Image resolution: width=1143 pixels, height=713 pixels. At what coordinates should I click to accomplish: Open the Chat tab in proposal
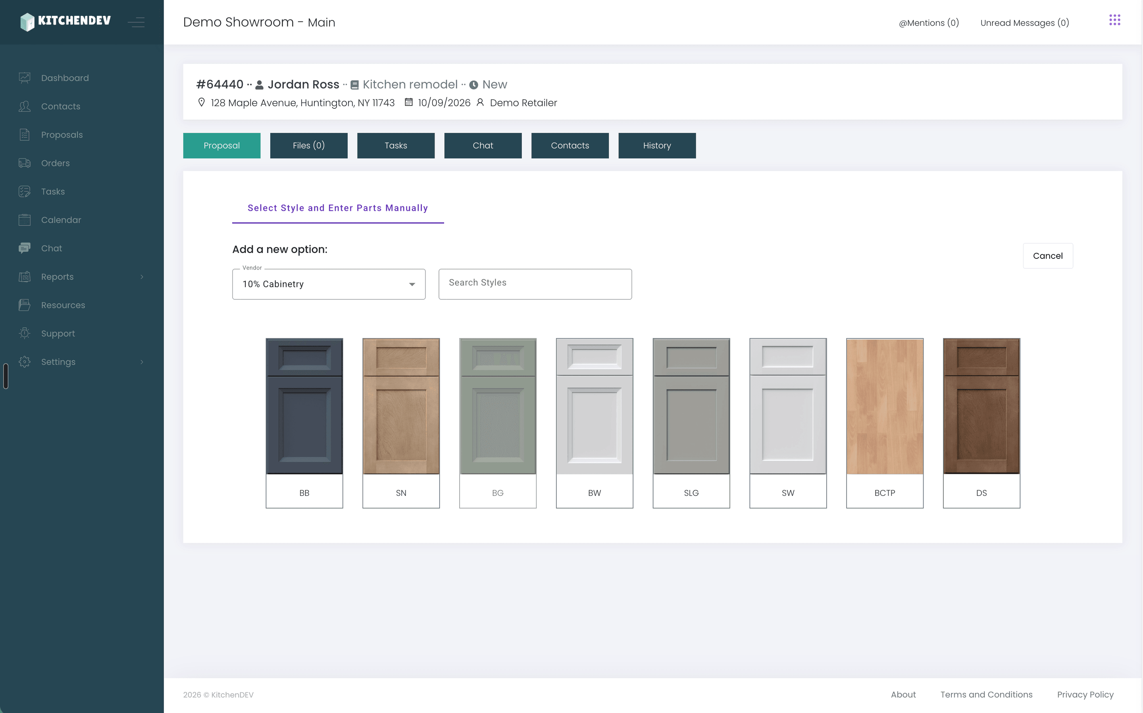[x=483, y=145]
